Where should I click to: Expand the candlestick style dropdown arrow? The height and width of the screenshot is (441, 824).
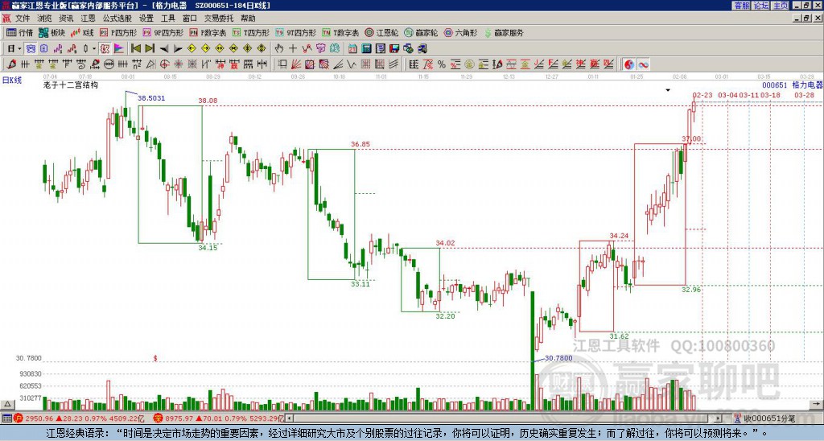point(94,49)
